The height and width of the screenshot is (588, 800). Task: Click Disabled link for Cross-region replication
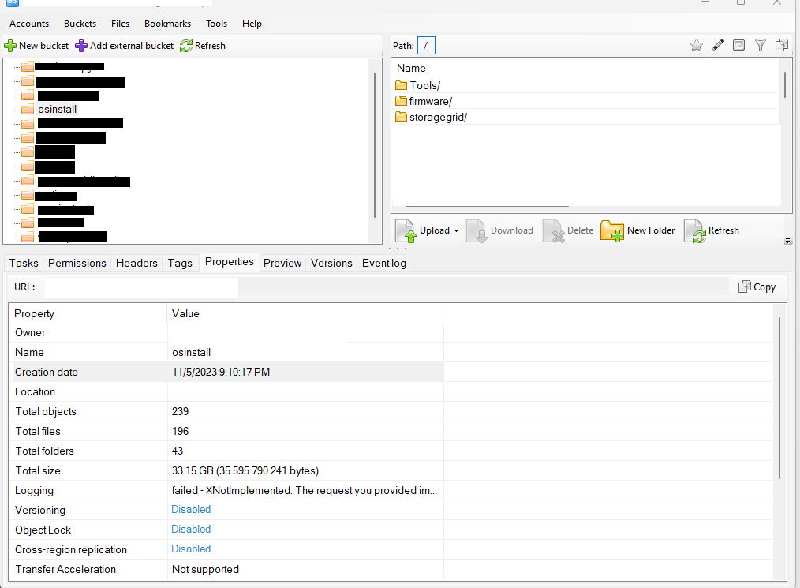(191, 549)
